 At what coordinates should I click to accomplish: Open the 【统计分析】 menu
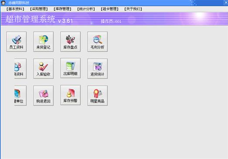coord(86,9)
